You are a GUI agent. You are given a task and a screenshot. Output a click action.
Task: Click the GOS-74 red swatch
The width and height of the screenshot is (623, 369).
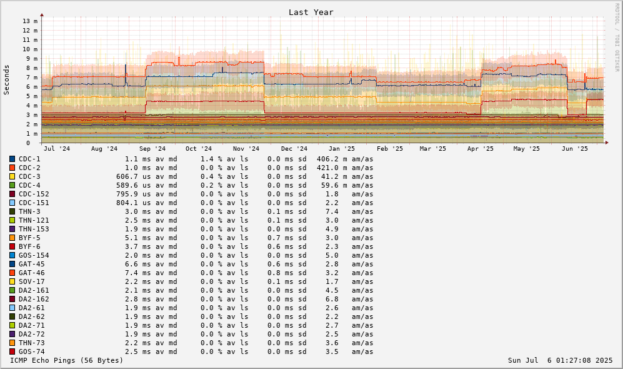[x=12, y=351]
